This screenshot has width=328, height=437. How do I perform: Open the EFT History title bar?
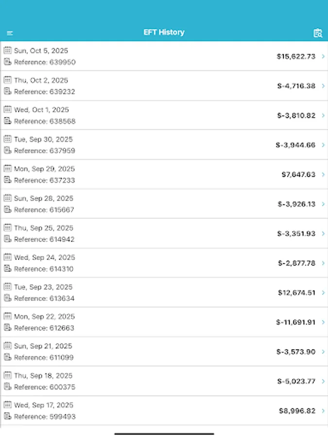pos(164,33)
